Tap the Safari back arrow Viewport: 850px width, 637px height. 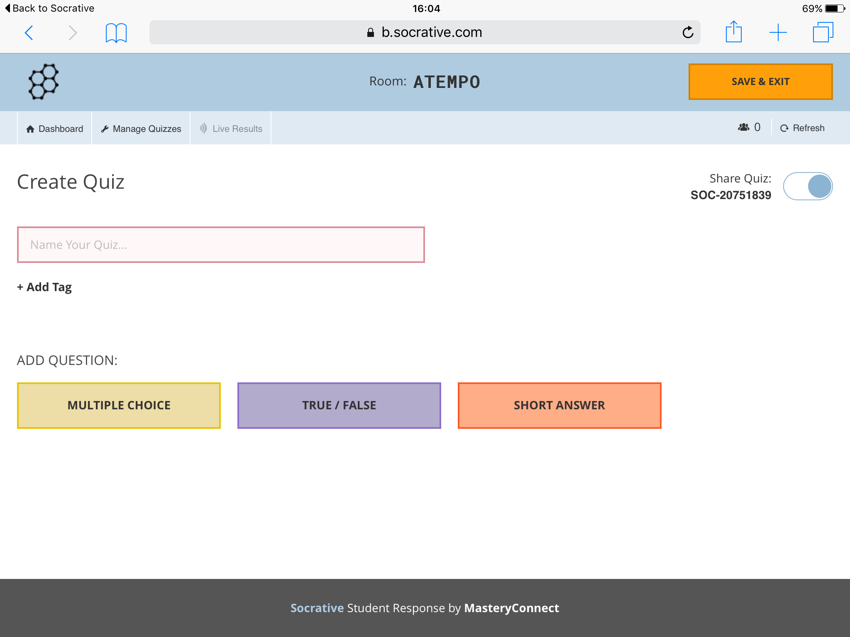coord(29,33)
